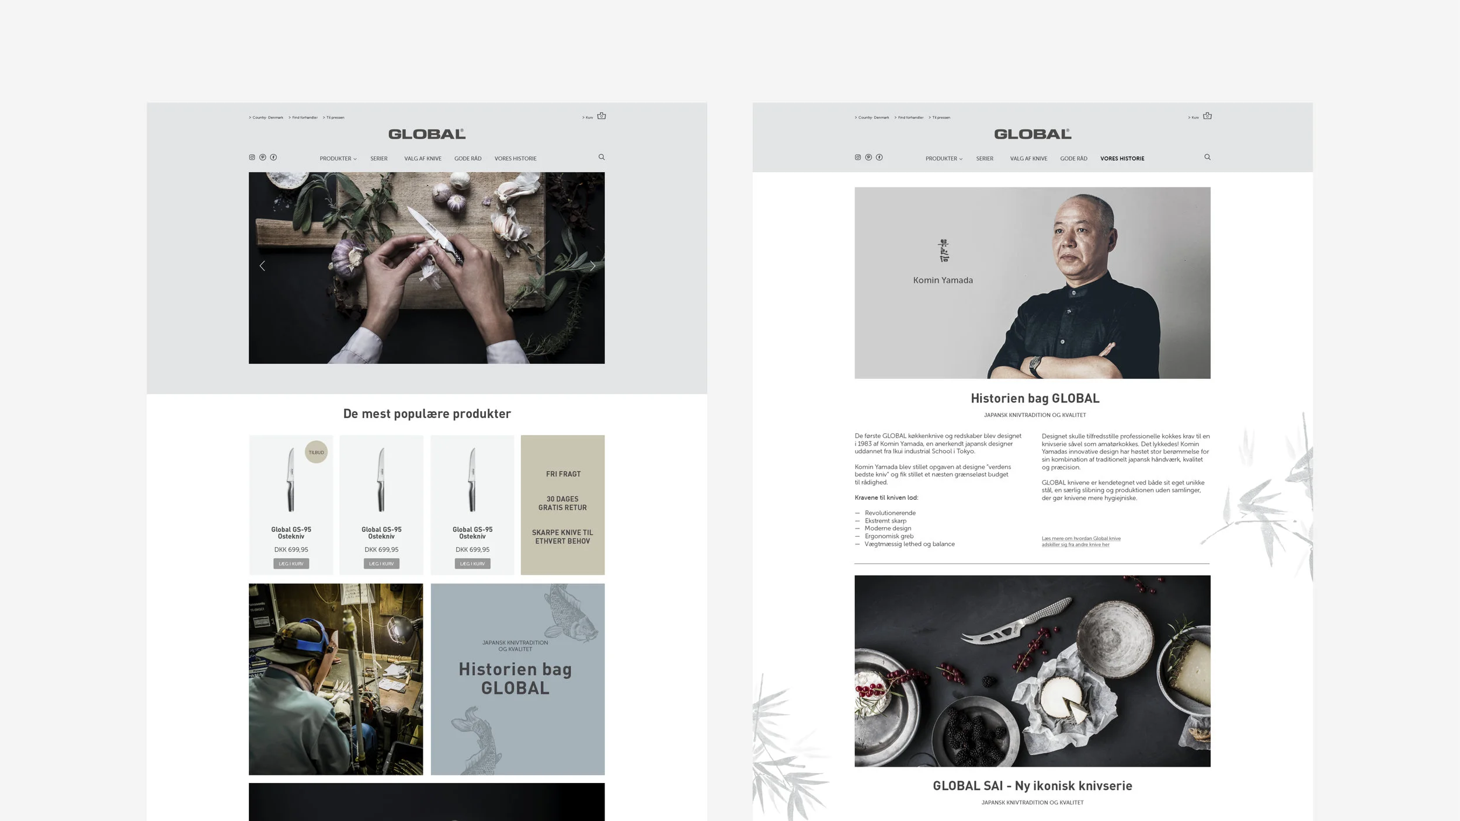
Task: Select the active VORES HISTORIE menu item
Action: pyautogui.click(x=1122, y=158)
